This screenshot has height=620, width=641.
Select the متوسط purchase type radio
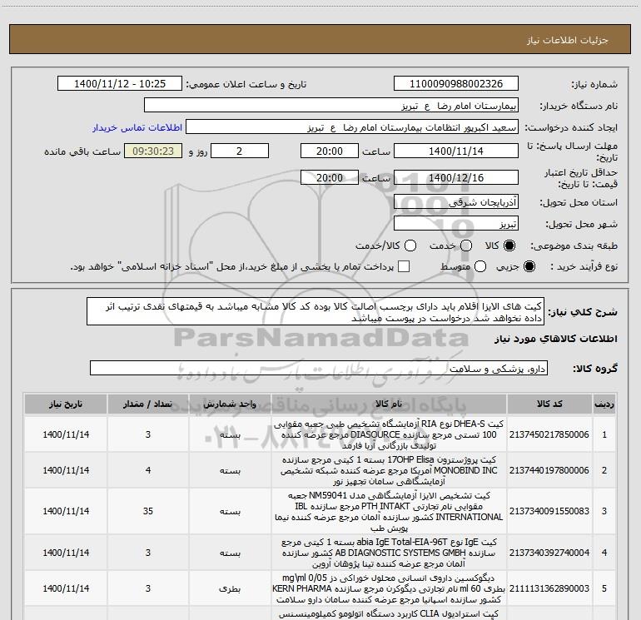coord(480,266)
